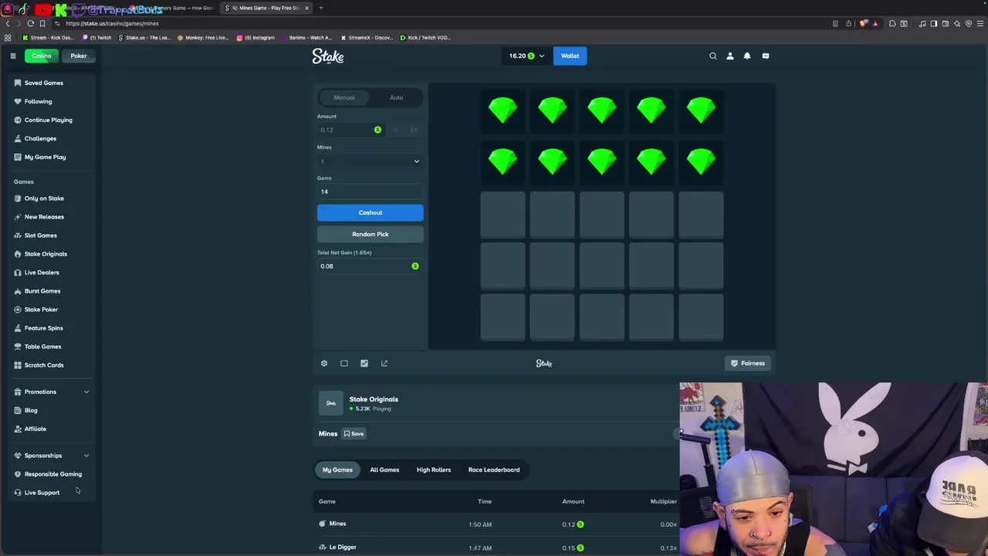This screenshot has width=988, height=556.
Task: Click the Stake logo in header
Action: (328, 56)
